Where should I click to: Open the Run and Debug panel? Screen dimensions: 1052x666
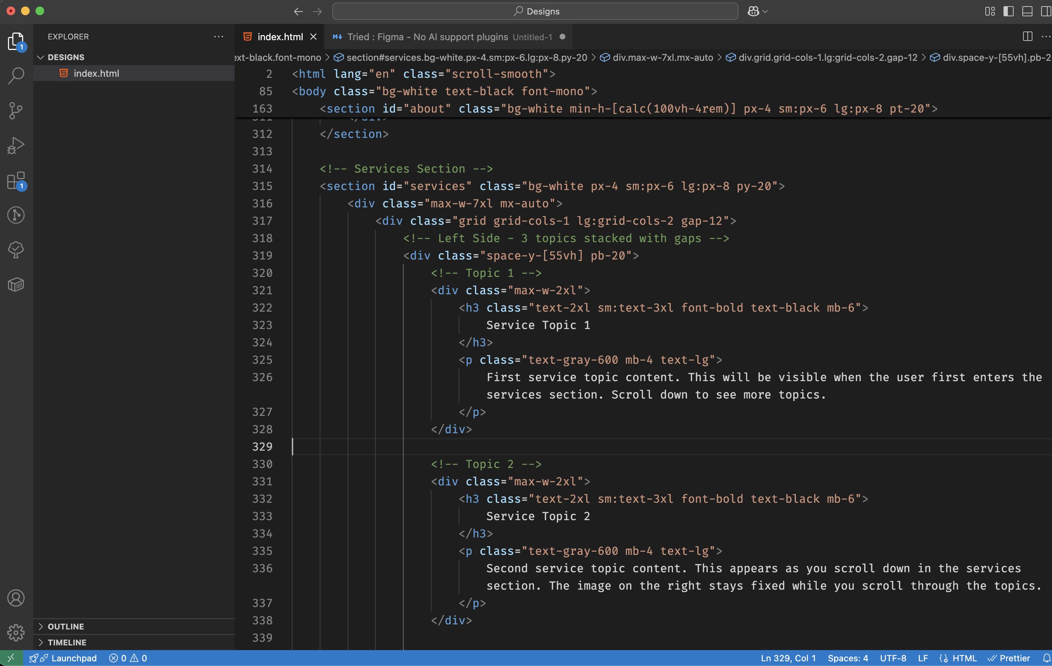[16, 146]
